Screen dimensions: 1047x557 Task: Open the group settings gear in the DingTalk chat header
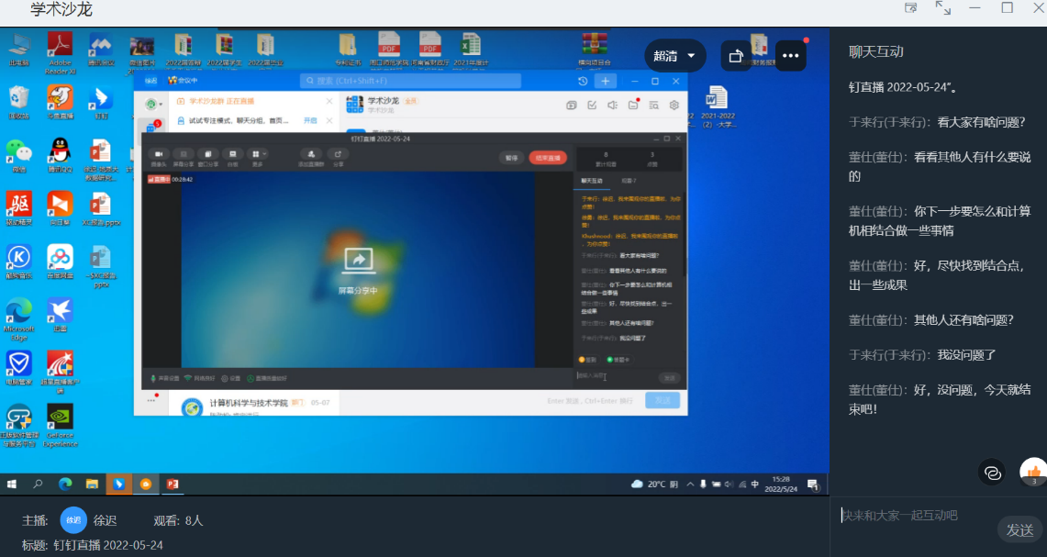674,105
